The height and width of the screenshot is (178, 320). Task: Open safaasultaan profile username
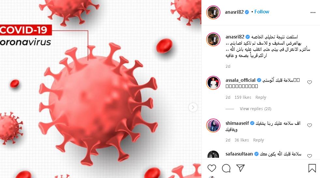coord(239,154)
